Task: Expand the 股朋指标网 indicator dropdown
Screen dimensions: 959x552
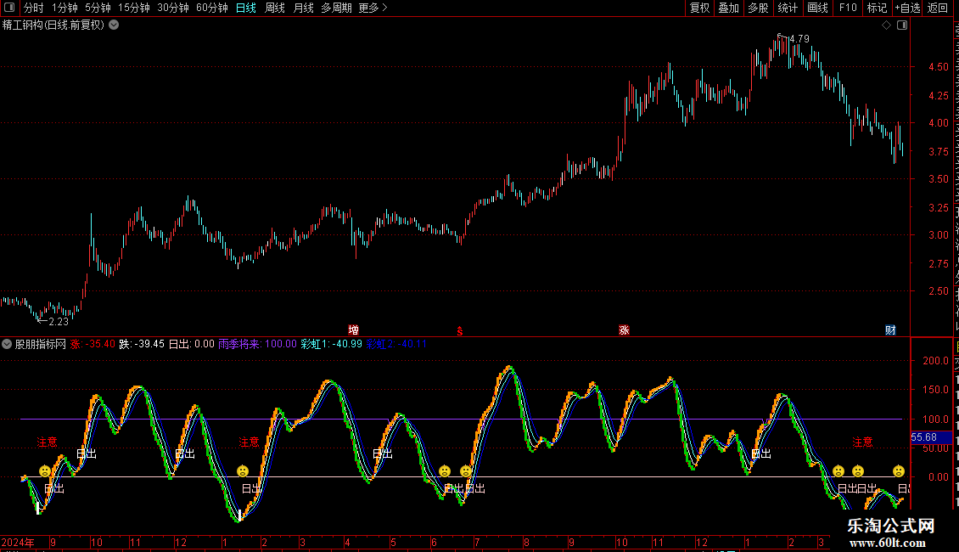Action: click(7, 344)
